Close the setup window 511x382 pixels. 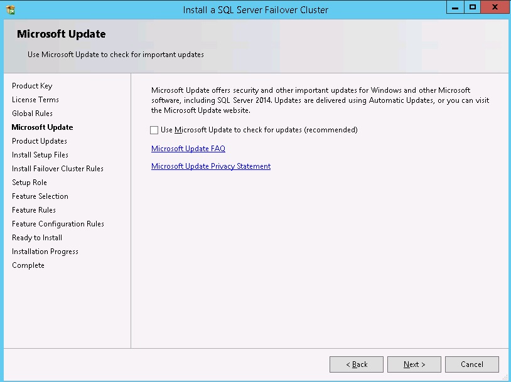coord(495,8)
